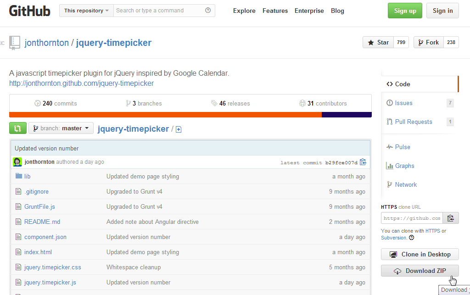
Task: Fork the repository
Action: [428, 42]
